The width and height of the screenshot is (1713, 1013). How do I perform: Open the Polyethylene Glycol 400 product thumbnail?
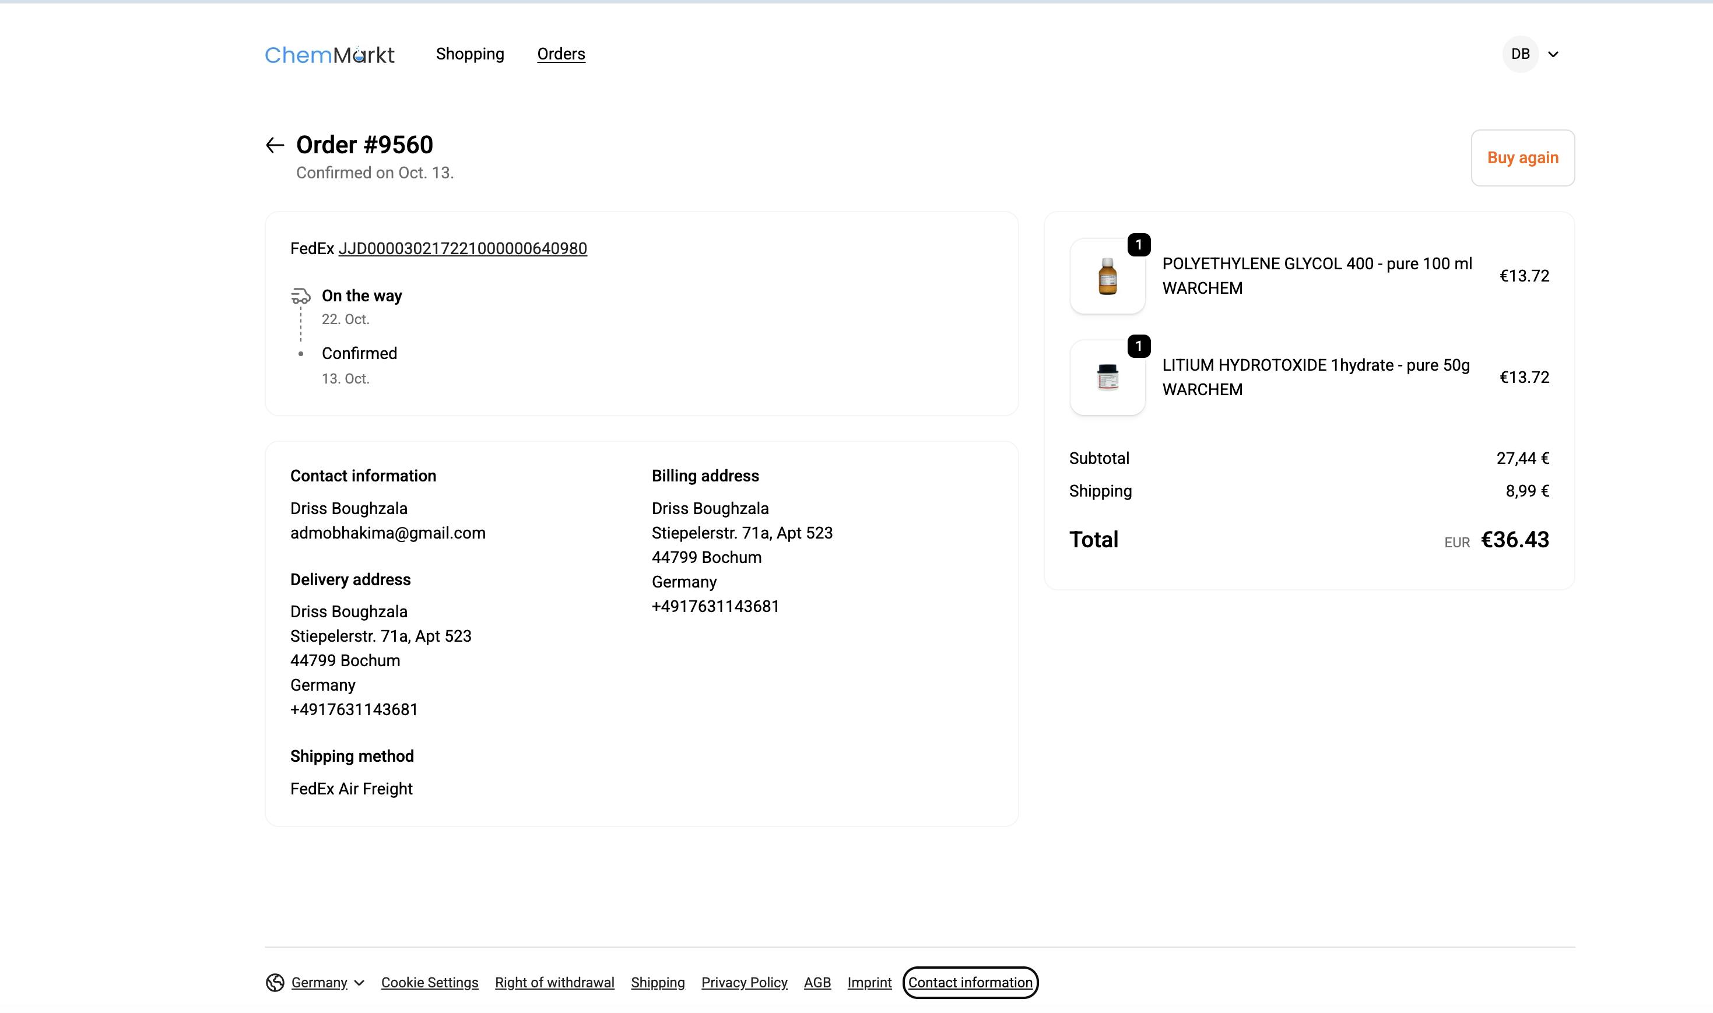tap(1107, 276)
